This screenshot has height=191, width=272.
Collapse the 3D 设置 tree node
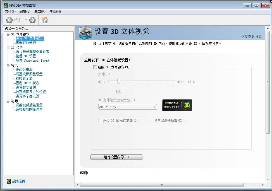tap(8, 48)
